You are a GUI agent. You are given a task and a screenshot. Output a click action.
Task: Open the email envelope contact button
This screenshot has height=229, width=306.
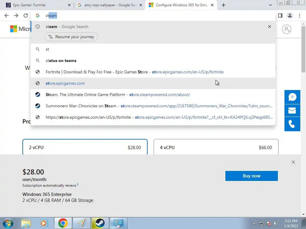[292, 110]
